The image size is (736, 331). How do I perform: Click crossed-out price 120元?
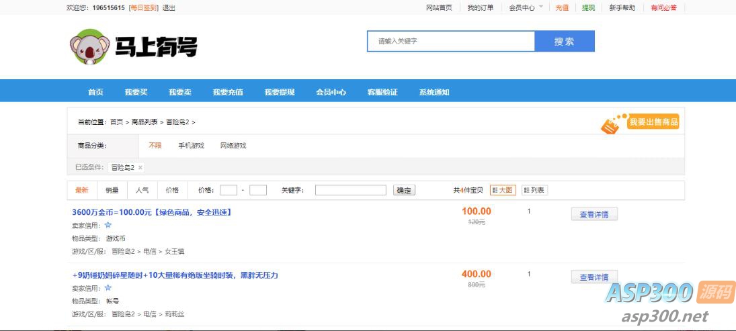point(477,222)
